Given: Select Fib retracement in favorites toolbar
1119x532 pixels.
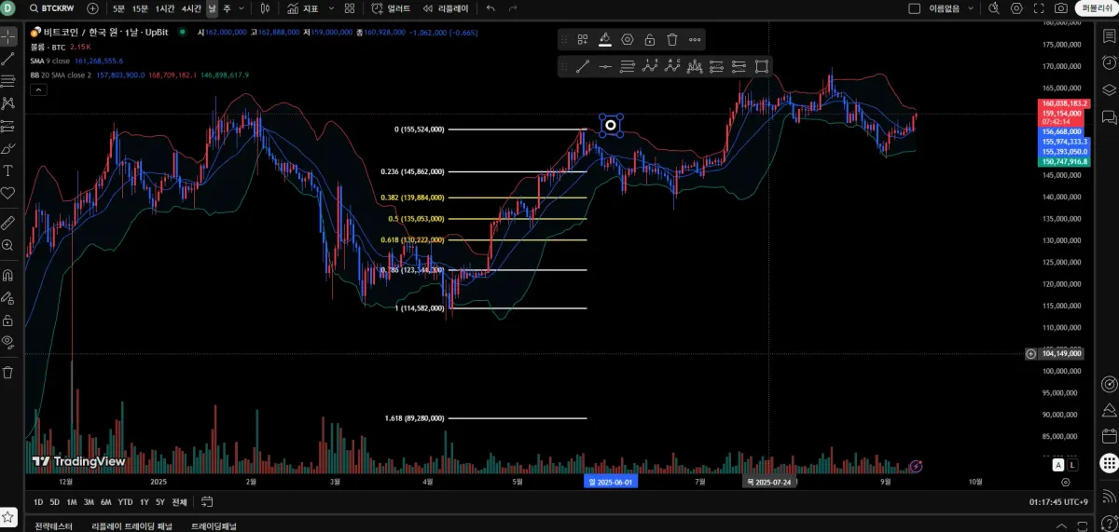Looking at the screenshot, I should pyautogui.click(x=628, y=66).
